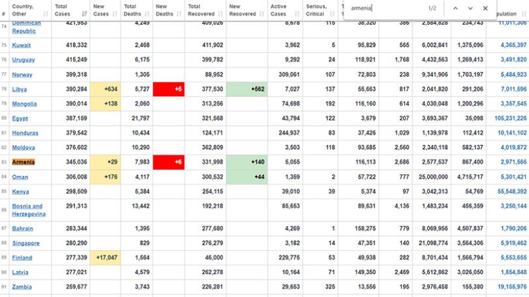Sort by New Deaths column icon

[x=179, y=14]
